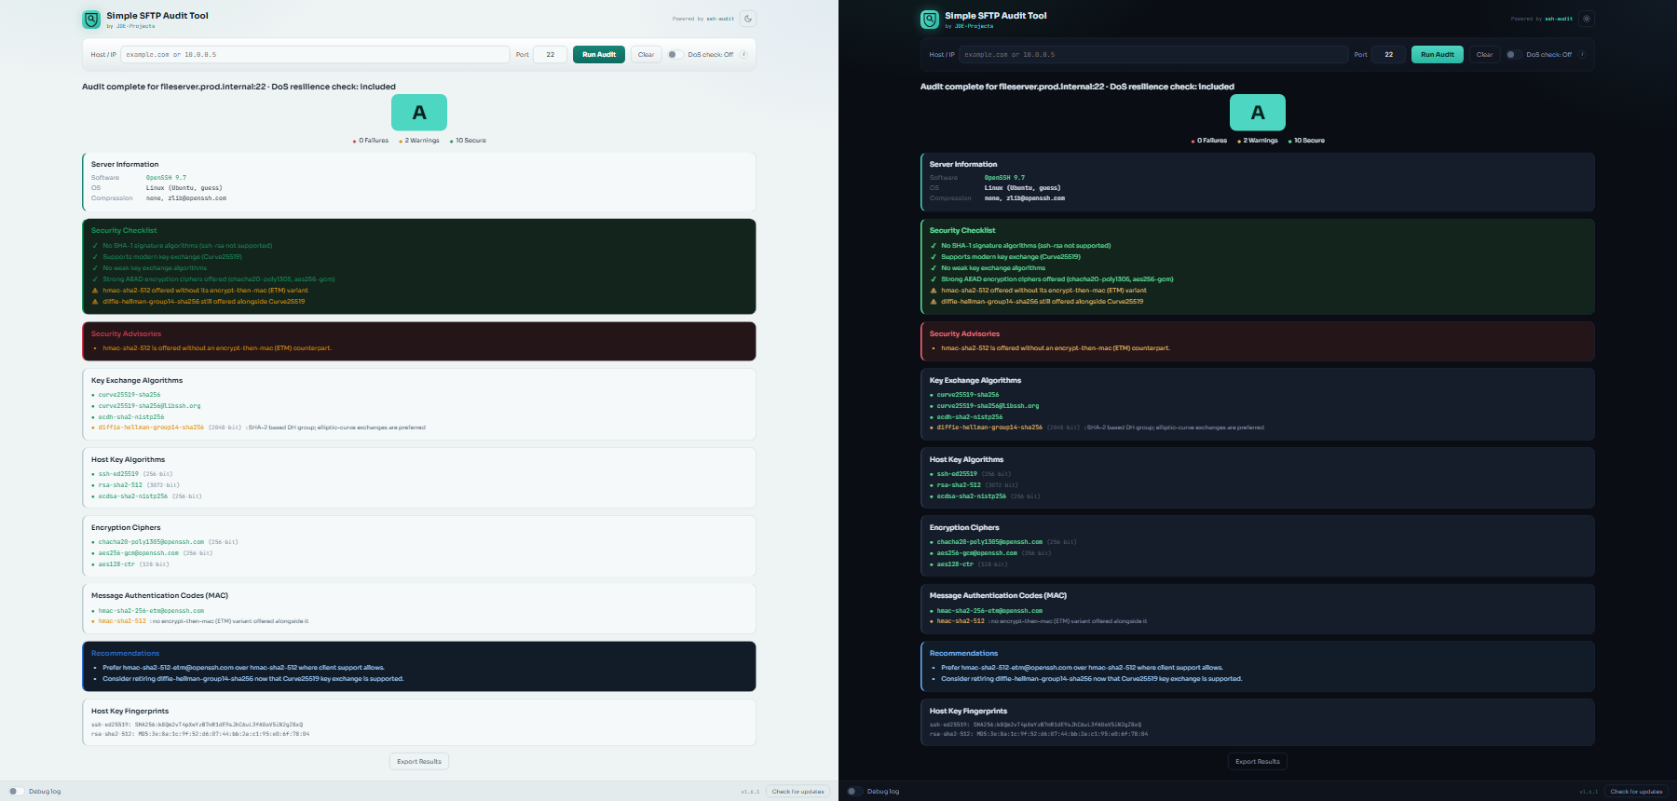The height and width of the screenshot is (801, 1677).
Task: Click '10 Secure' count in dark window
Action: click(x=1306, y=141)
